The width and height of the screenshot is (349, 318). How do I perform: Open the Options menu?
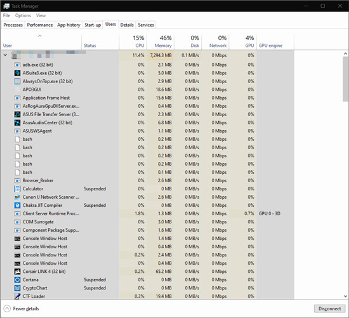point(23,16)
